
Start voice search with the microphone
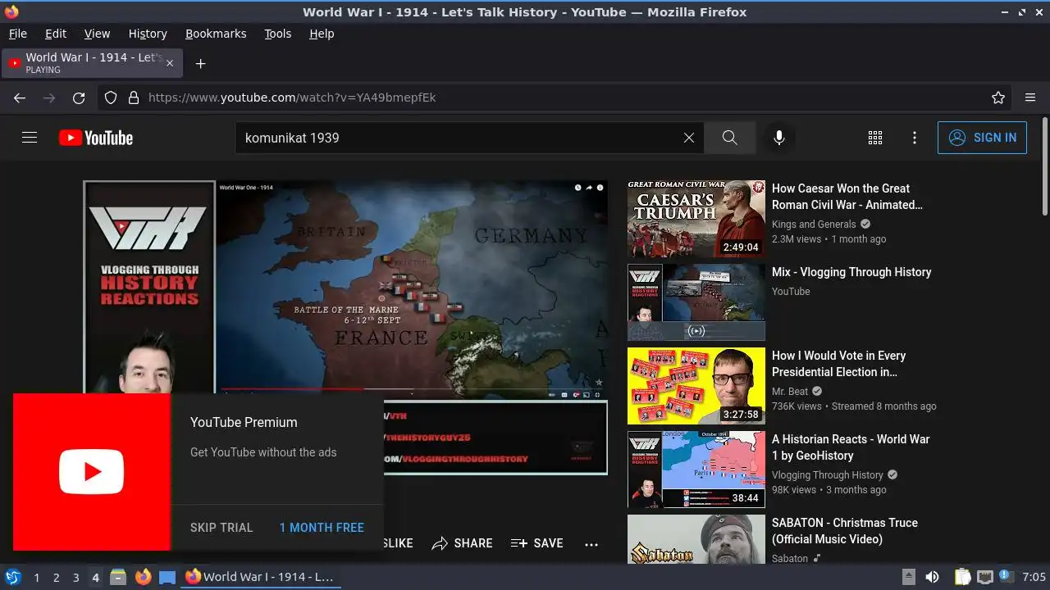(x=779, y=138)
